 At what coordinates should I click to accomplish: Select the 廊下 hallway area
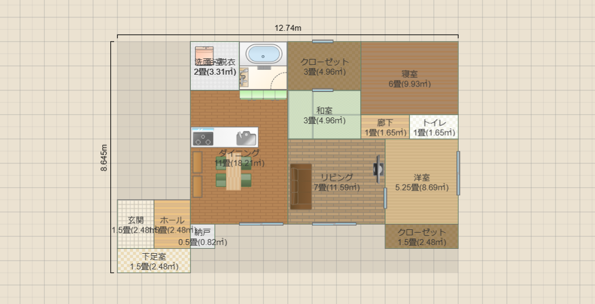[385, 127]
